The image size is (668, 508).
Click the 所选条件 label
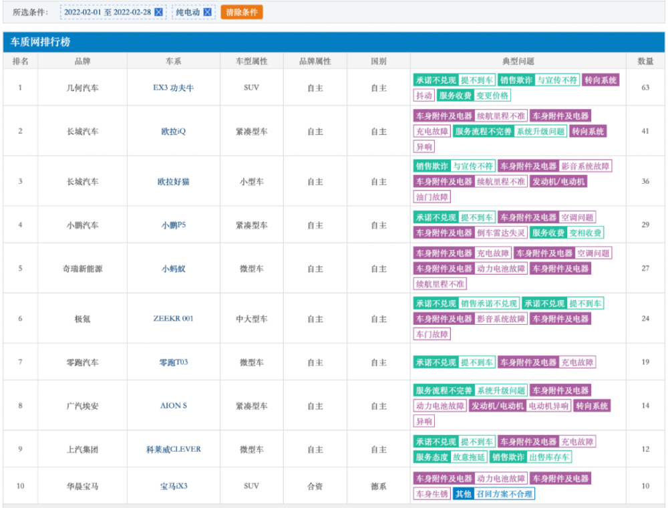coord(30,12)
